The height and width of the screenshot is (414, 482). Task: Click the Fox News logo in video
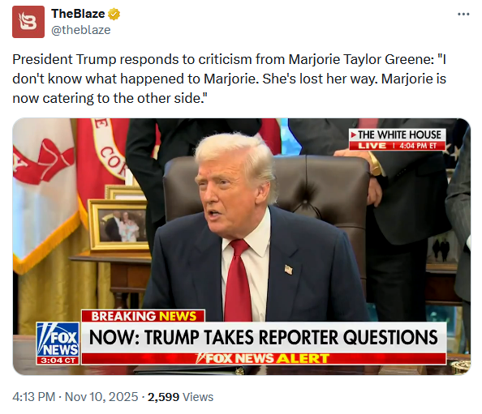58,339
